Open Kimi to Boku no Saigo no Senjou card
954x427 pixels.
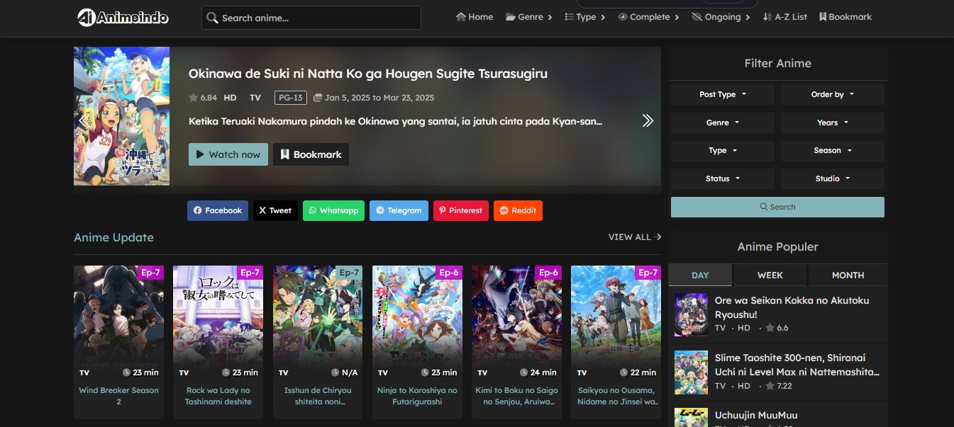(516, 342)
